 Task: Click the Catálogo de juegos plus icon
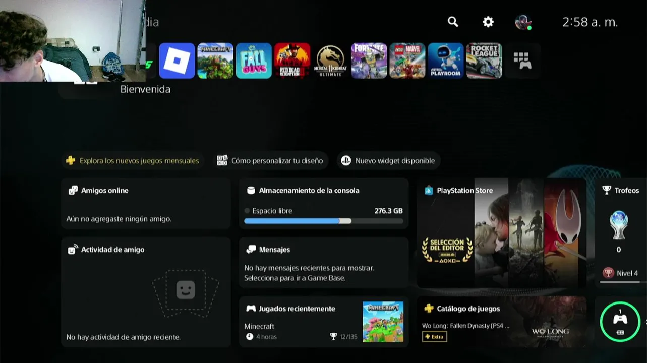coord(429,308)
